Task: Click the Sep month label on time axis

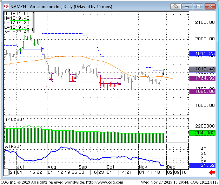Action: coord(83,167)
